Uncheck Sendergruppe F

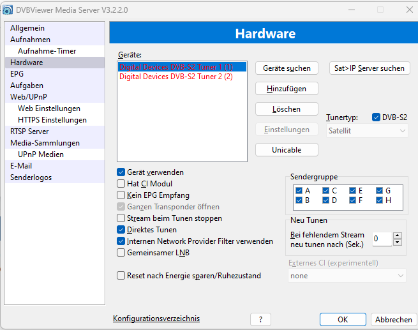(352, 200)
